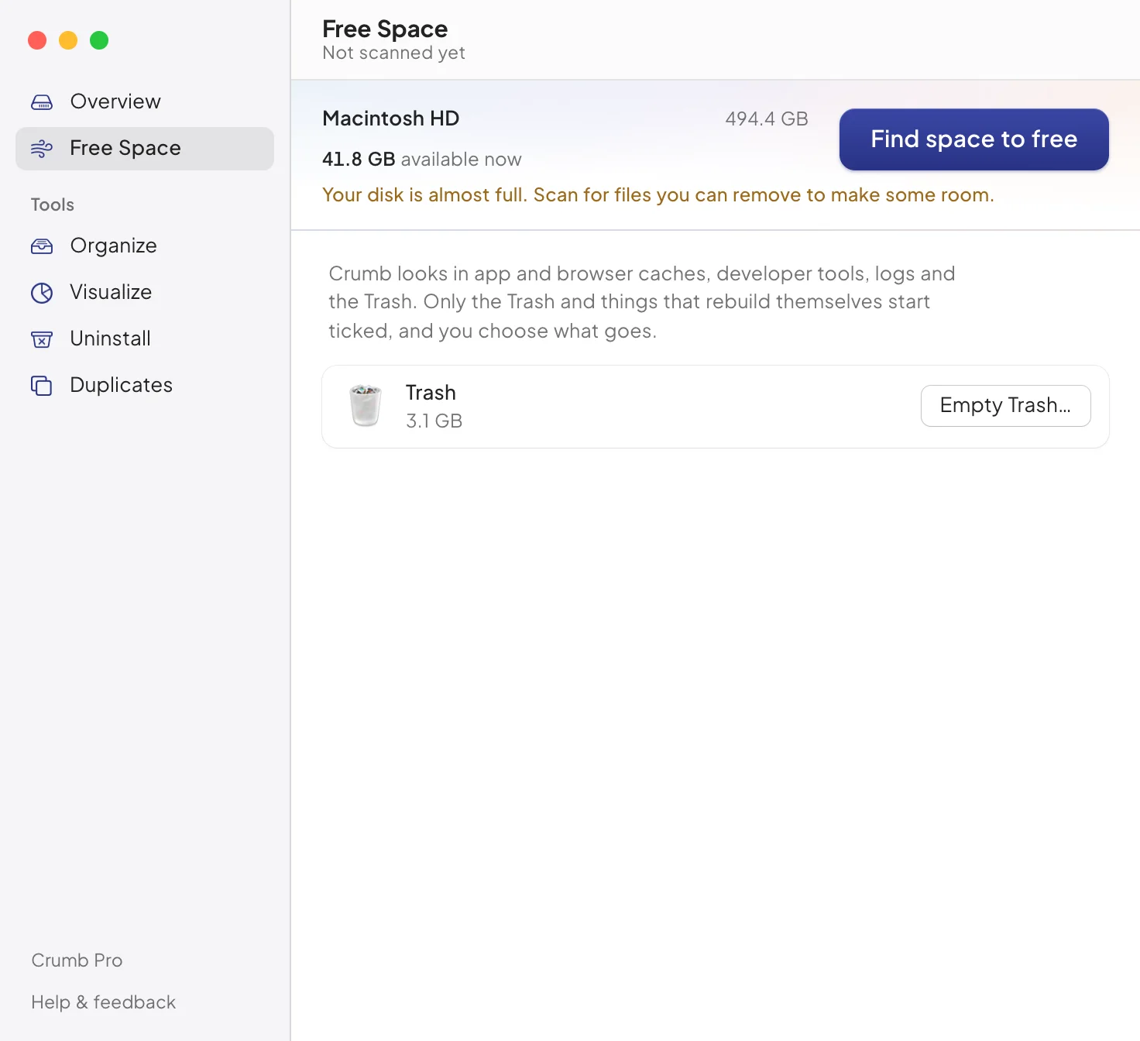This screenshot has height=1041, width=1140.
Task: Click the Find space to free button
Action: click(974, 139)
